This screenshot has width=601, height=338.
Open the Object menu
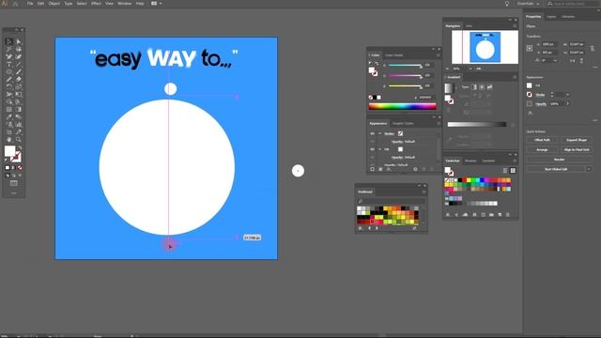tap(54, 4)
